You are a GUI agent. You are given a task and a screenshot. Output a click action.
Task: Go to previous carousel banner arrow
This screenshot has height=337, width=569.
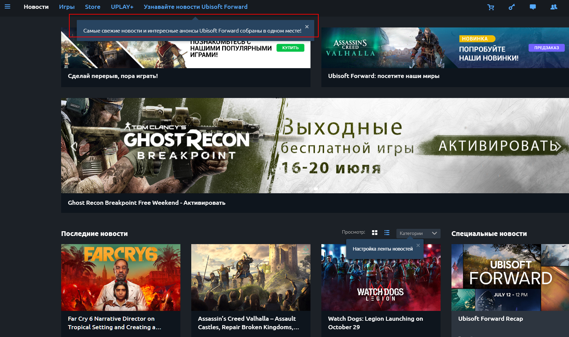(74, 146)
